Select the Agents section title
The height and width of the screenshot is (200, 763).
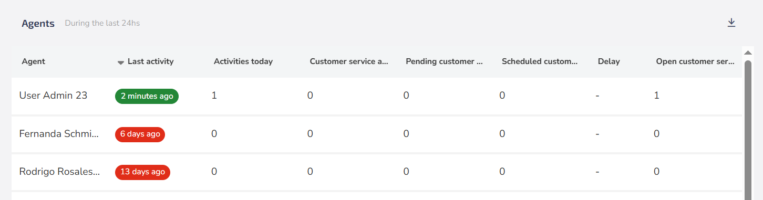(38, 24)
